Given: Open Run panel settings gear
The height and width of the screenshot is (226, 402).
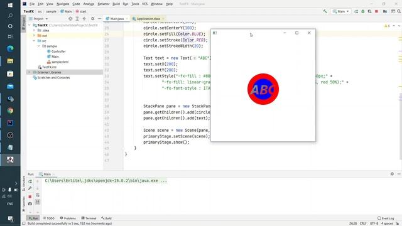Looking at the screenshot, I should pyautogui.click(x=392, y=174).
